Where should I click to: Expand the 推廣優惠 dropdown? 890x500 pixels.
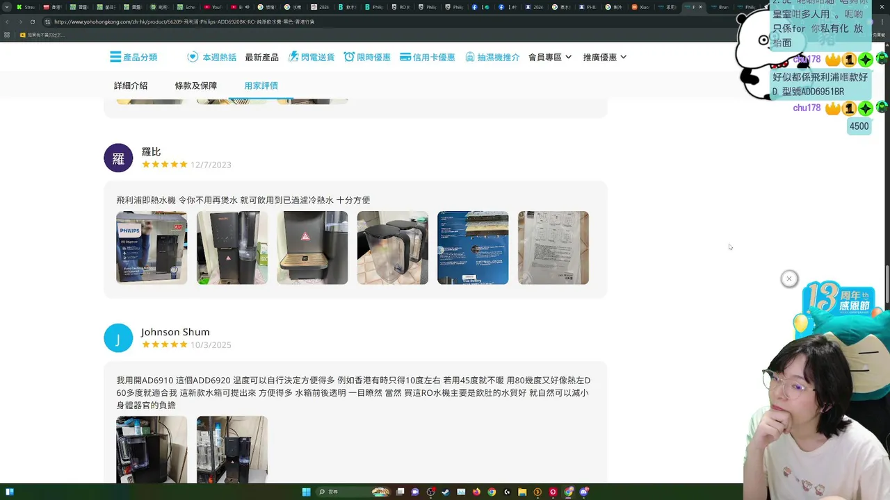tap(605, 57)
